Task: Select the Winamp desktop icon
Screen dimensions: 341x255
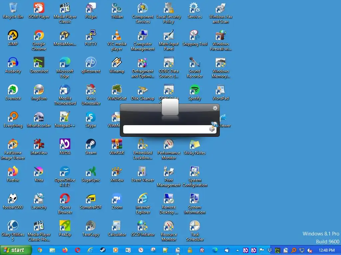Action: click(117, 65)
